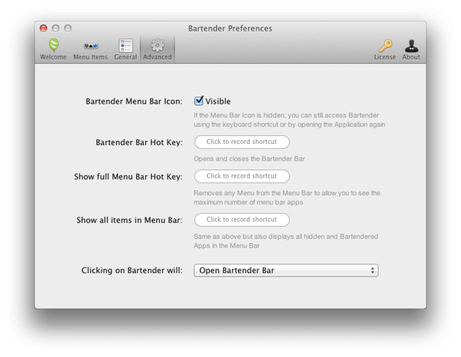461x357 pixels.
Task: Show the About bartender pane
Action: (411, 49)
